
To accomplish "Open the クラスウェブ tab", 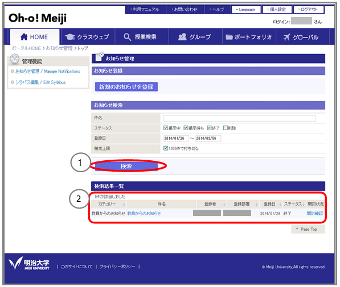I will 87,37.
